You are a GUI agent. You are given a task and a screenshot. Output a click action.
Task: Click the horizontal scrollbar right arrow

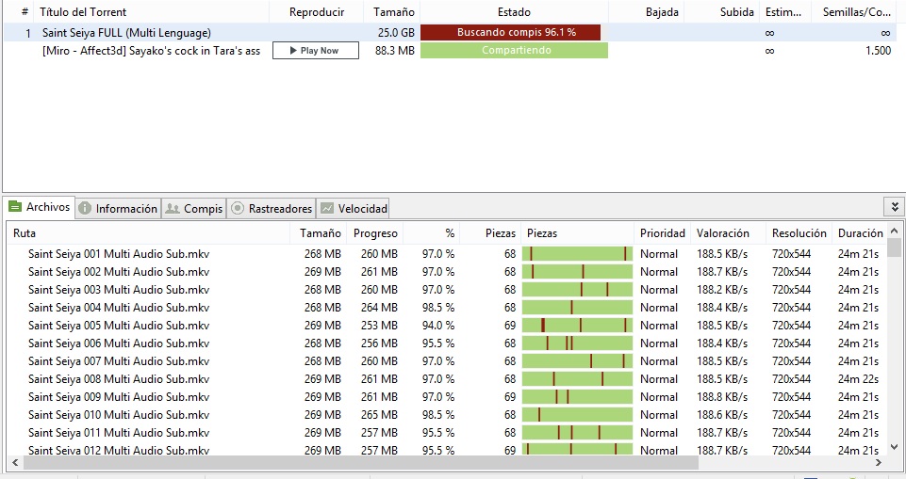pos(879,462)
